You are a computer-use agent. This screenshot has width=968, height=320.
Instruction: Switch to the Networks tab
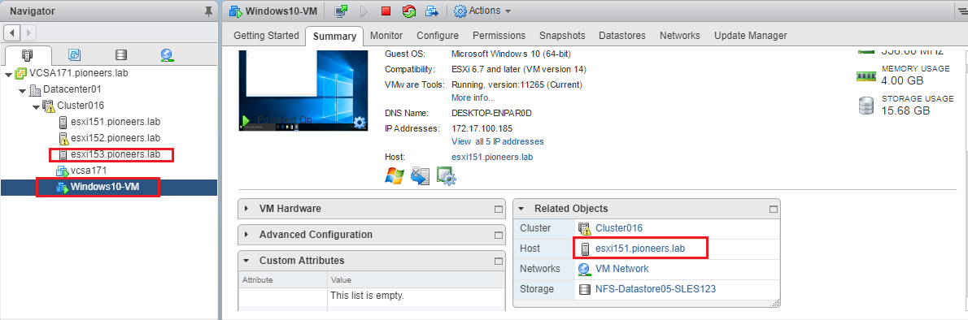tap(680, 36)
